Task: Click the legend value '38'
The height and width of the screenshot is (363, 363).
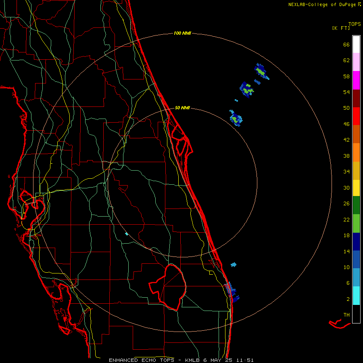Action: [346, 156]
